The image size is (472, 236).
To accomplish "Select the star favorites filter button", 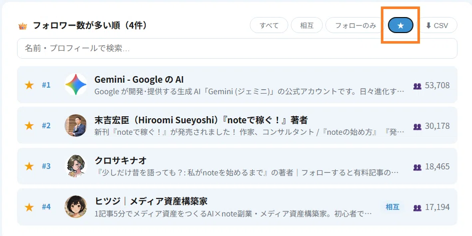I will pyautogui.click(x=400, y=26).
